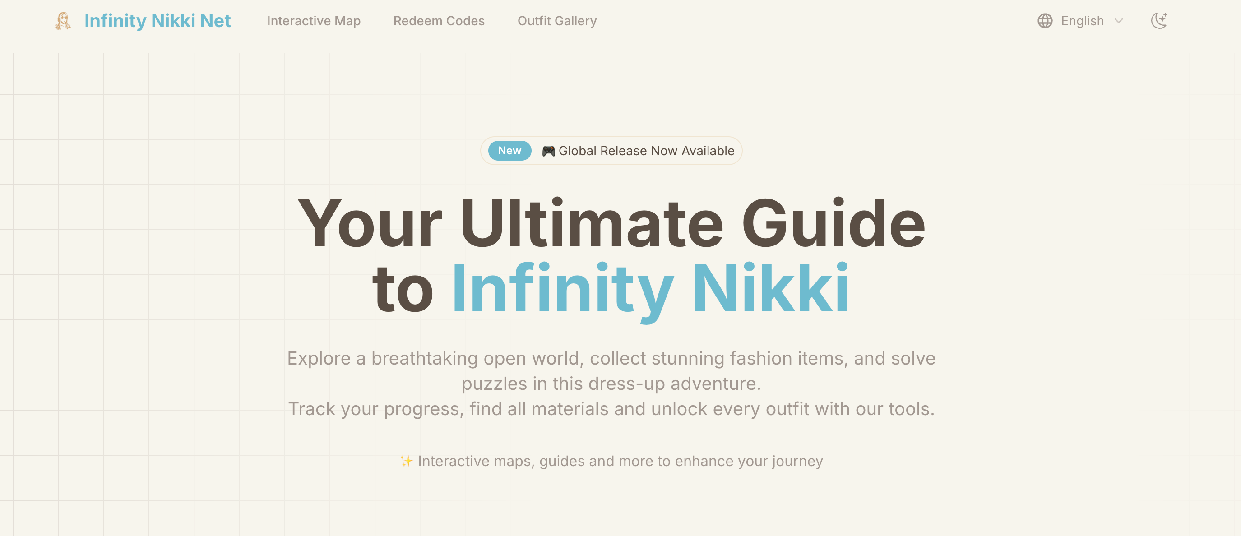Go to the Redeem Codes page
Viewport: 1241px width, 536px height.
[x=439, y=21]
